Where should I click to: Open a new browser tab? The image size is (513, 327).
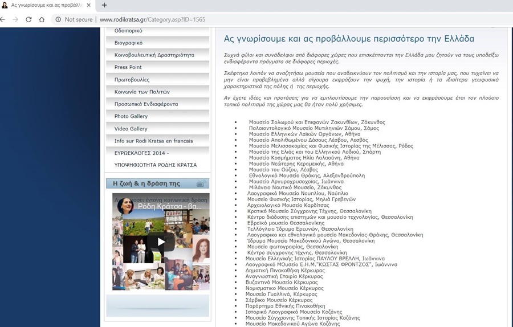(104, 5)
